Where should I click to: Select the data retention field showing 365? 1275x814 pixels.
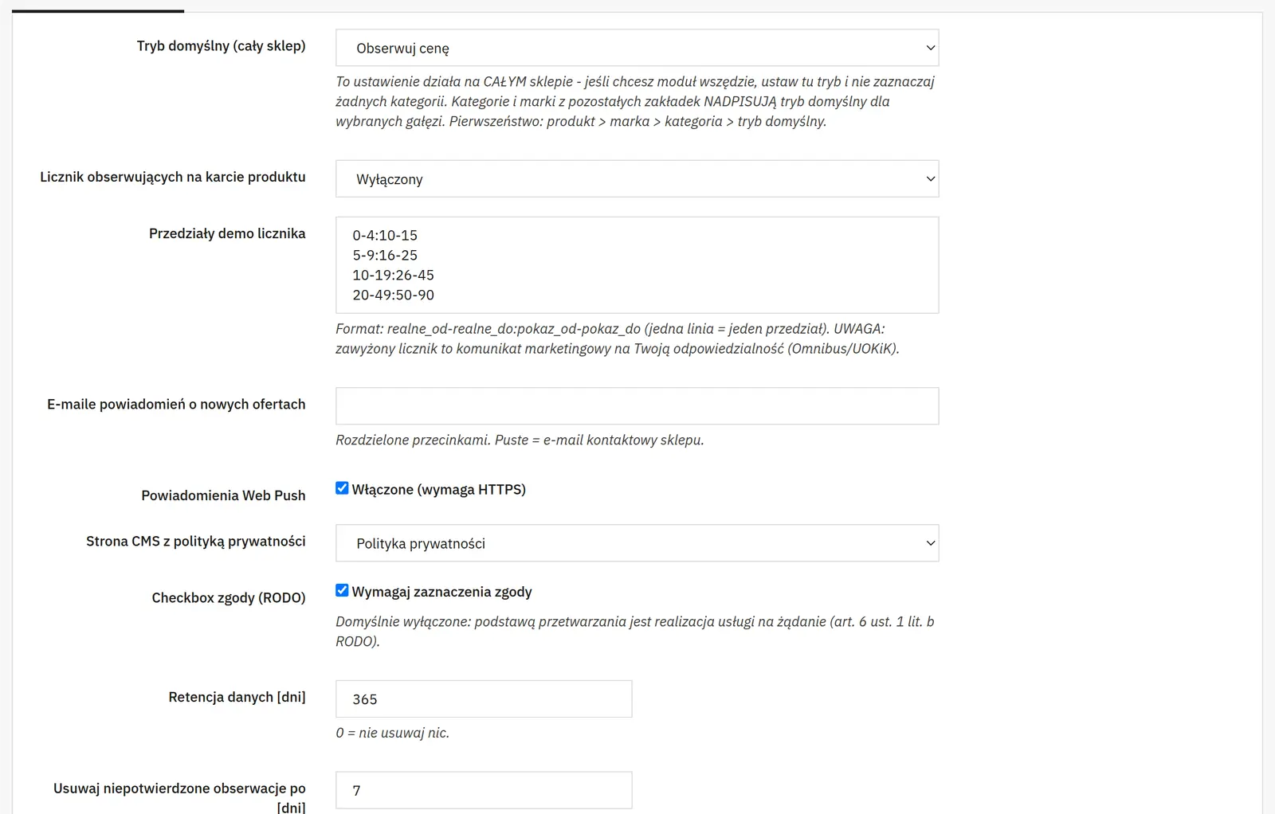pyautogui.click(x=484, y=699)
